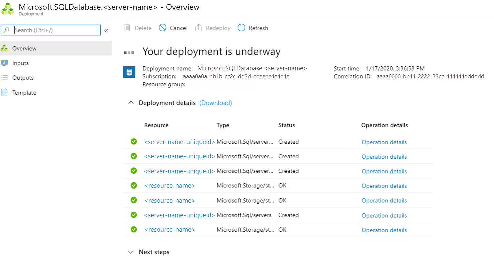Click the Type column header
The width and height of the screenshot is (494, 262).
click(x=223, y=125)
